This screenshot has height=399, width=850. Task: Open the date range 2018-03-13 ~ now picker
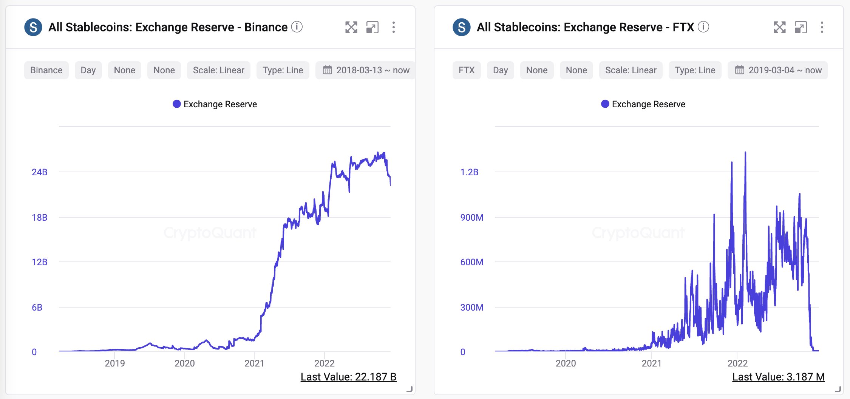click(366, 70)
